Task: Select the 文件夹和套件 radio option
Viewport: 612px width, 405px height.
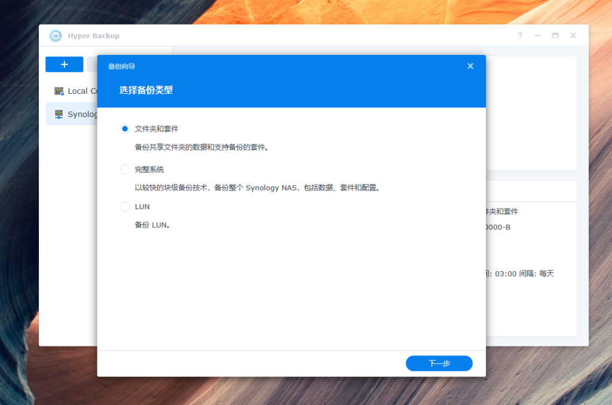Action: [x=124, y=129]
